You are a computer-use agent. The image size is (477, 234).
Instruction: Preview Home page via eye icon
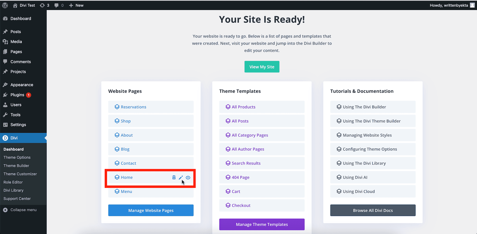(x=188, y=178)
